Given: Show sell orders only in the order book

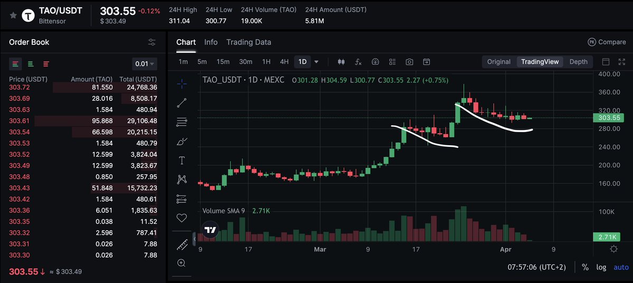Looking at the screenshot, I should point(46,64).
